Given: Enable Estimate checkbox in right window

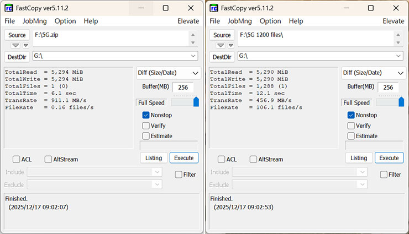Looking at the screenshot, I should [351, 136].
